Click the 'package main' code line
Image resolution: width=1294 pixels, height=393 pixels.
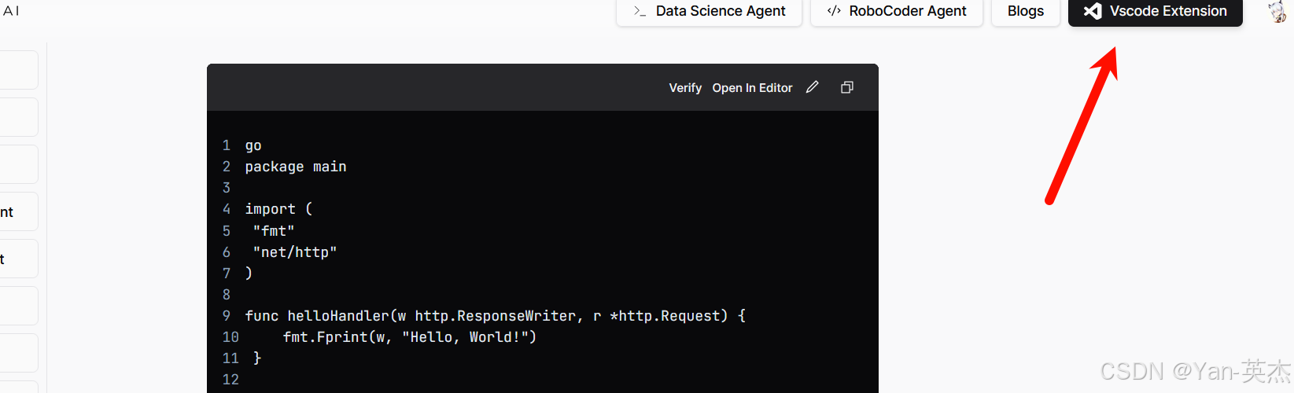296,167
